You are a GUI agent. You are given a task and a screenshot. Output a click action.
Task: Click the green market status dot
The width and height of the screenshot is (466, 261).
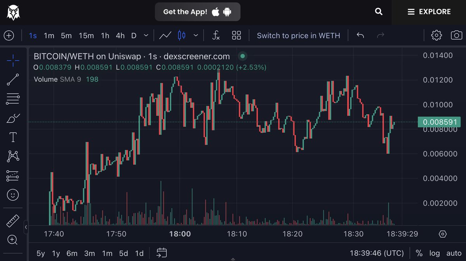pos(243,56)
